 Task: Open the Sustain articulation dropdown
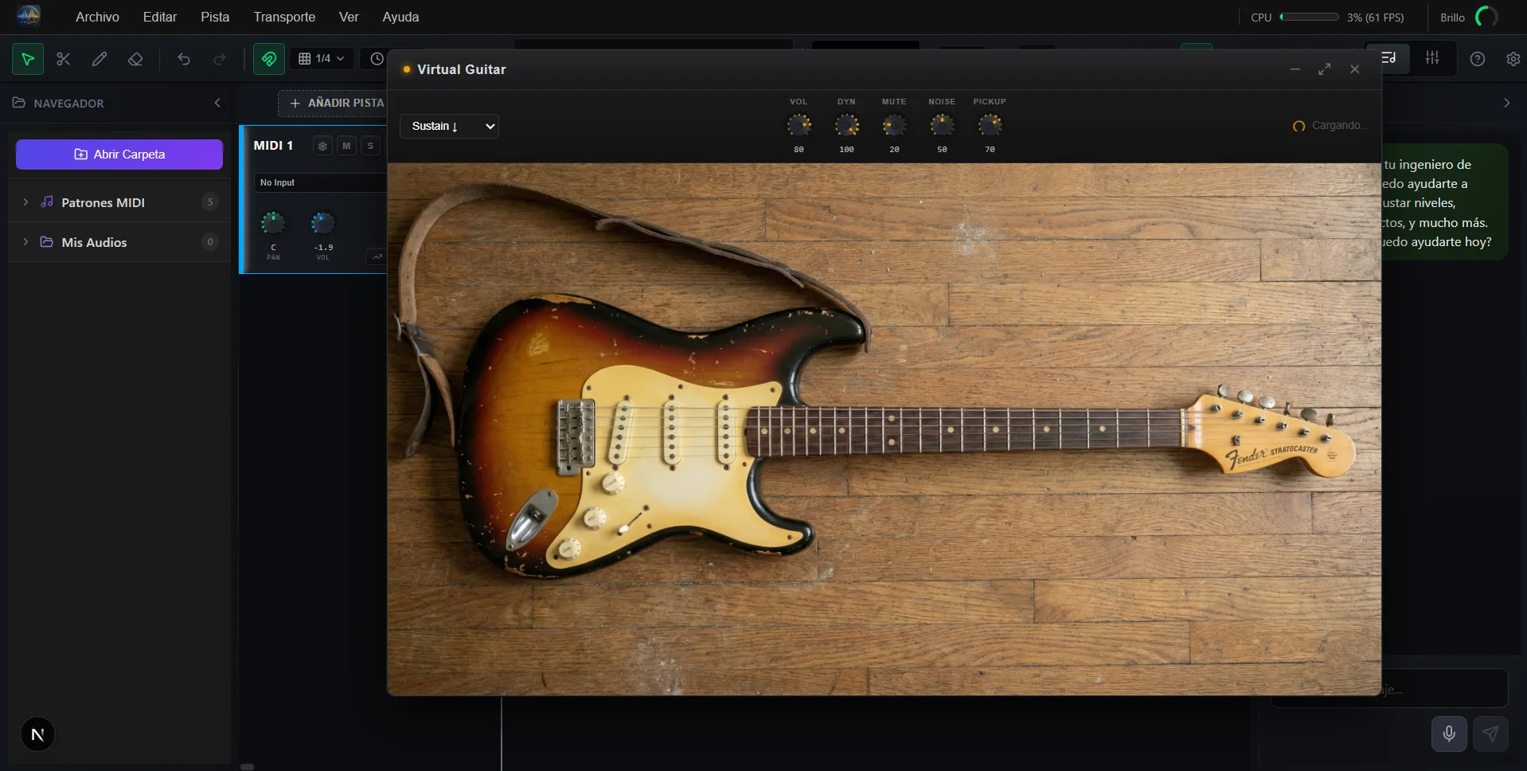pyautogui.click(x=449, y=126)
